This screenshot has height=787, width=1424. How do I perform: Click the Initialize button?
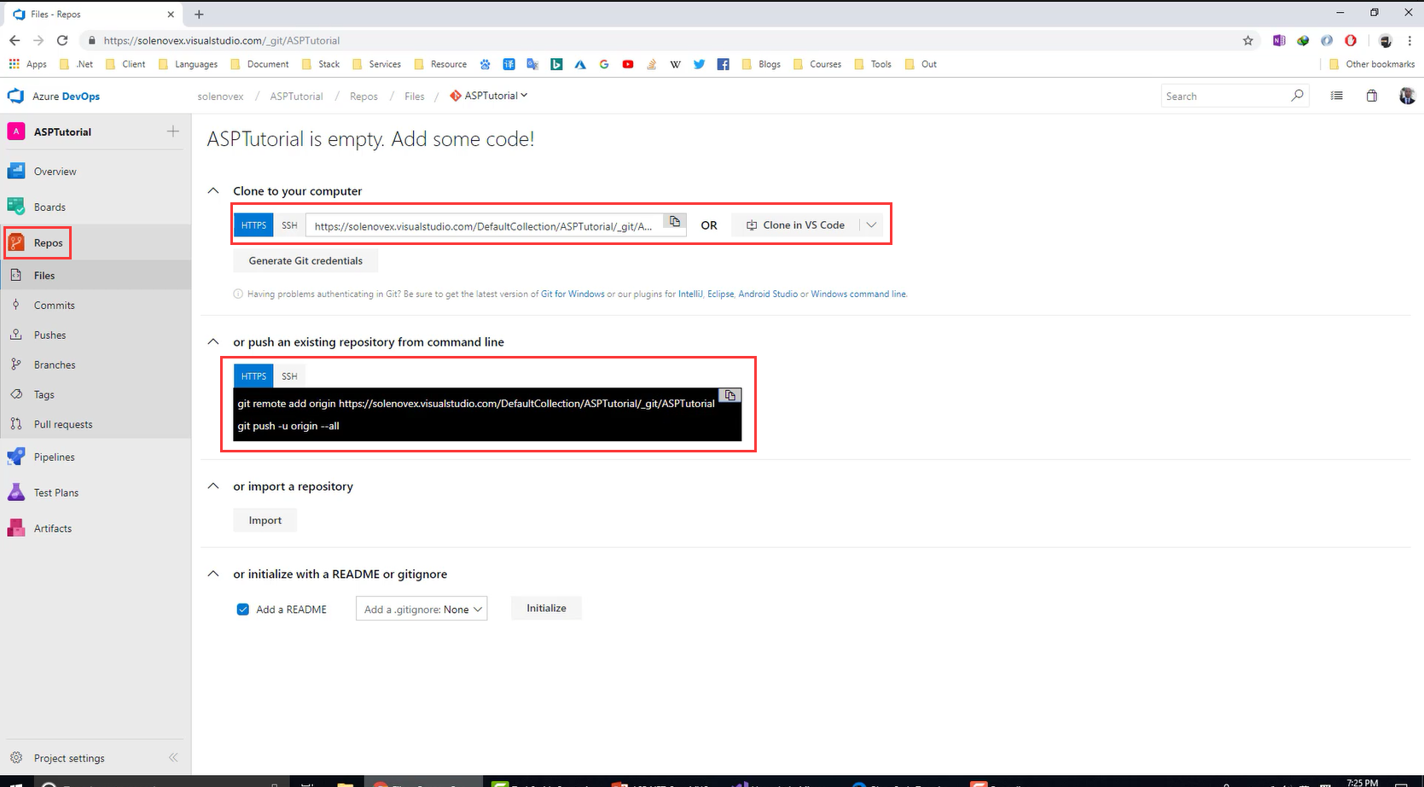click(546, 609)
